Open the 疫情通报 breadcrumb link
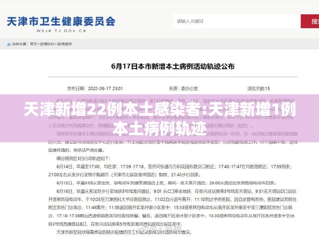This screenshot has height=237, width=319. coord(64,44)
